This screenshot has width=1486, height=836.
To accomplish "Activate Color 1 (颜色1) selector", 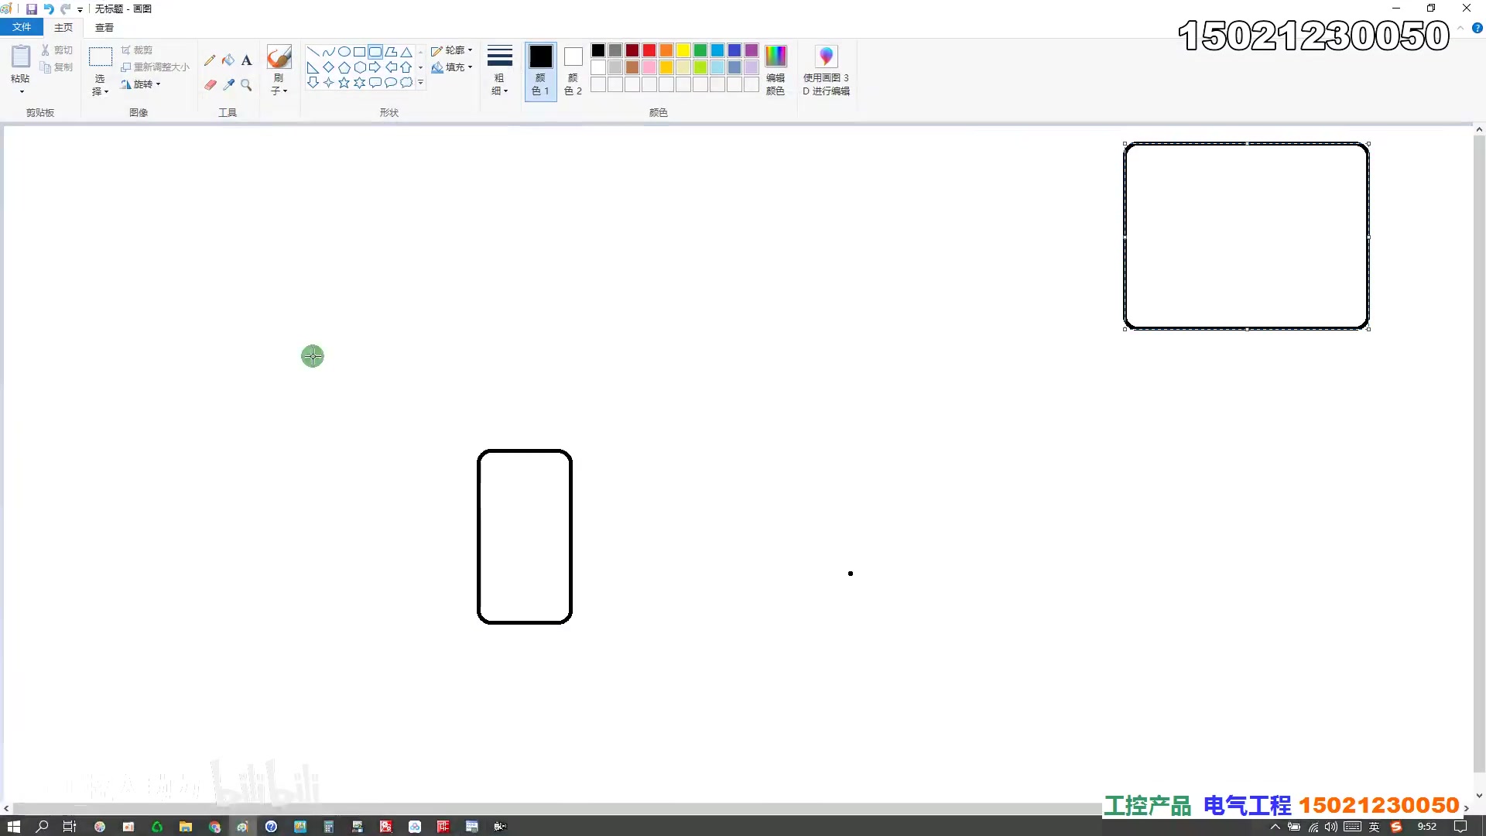I will point(540,71).
